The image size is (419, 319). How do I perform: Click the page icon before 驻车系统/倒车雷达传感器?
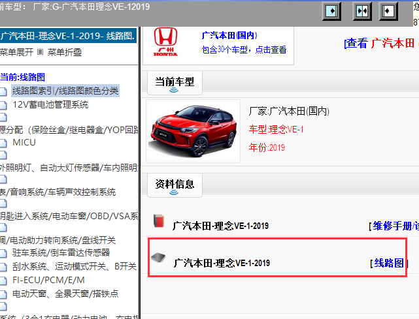3,253
